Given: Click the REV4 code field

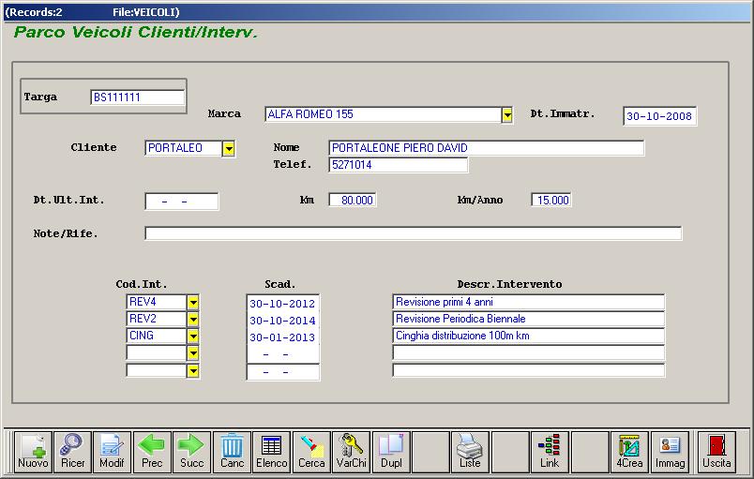Looking at the screenshot, I should (x=157, y=302).
